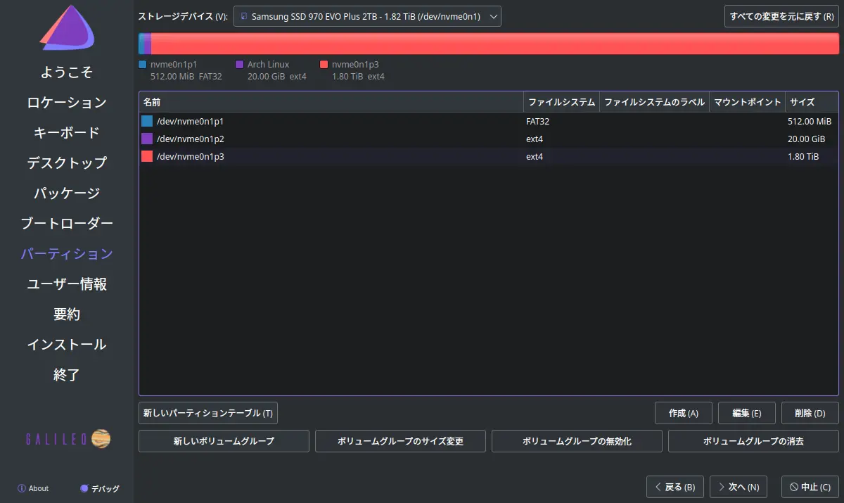Select the large red partition bar segment
The width and height of the screenshot is (844, 503).
[x=492, y=44]
